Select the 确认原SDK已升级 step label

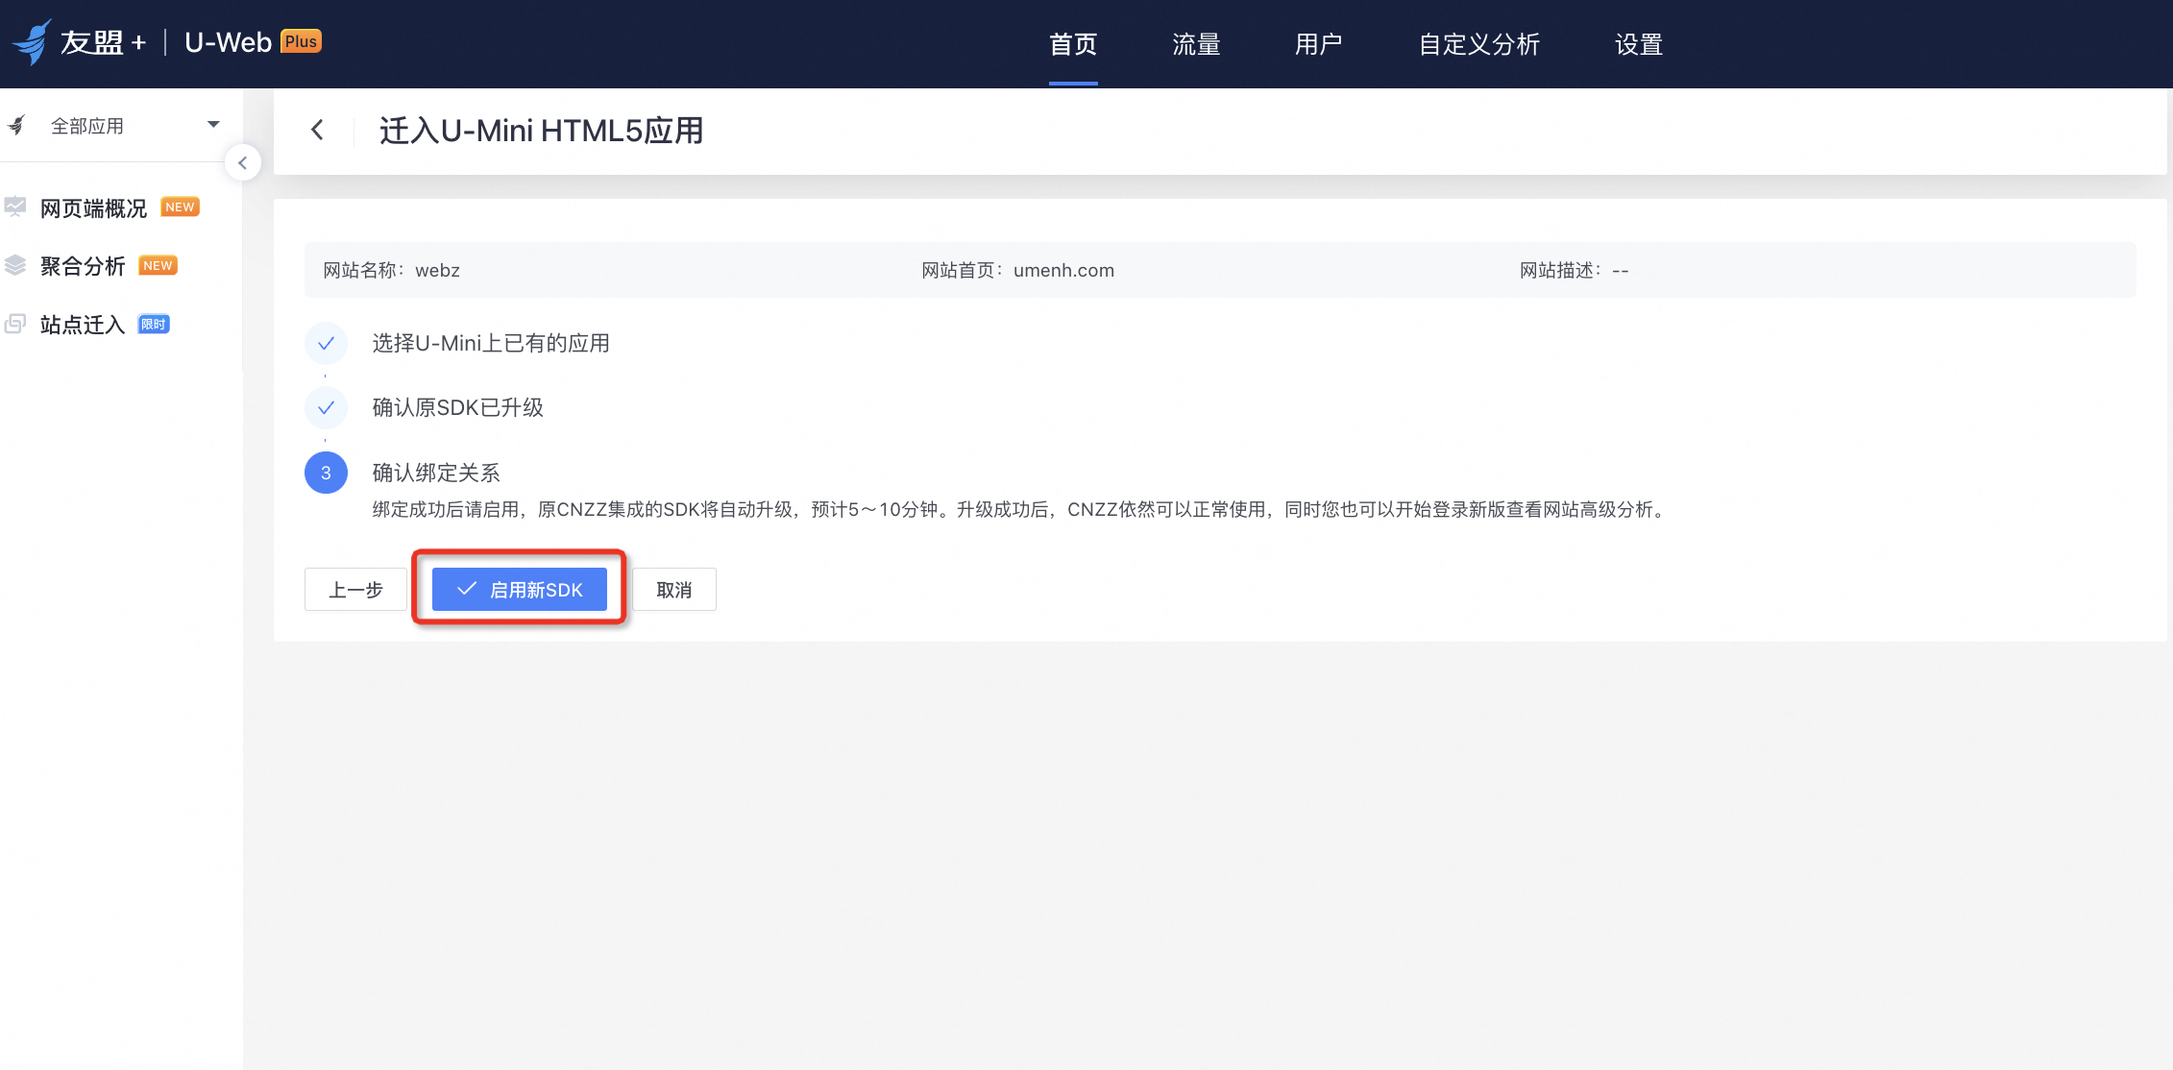(458, 408)
